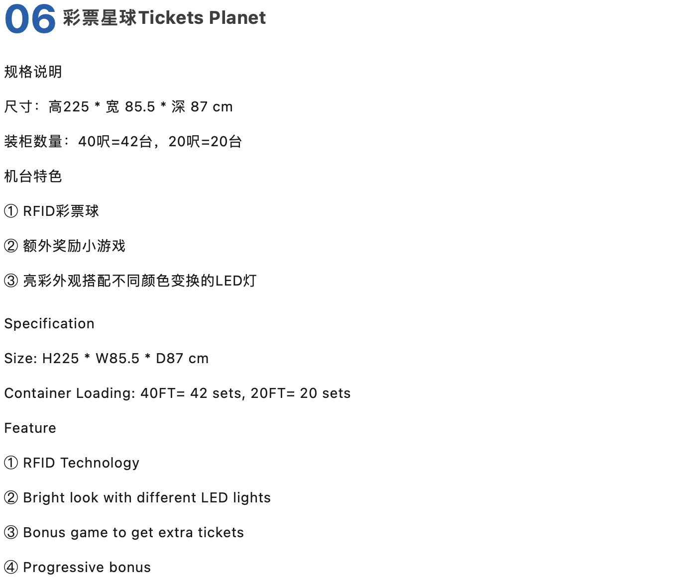The height and width of the screenshot is (578, 682).
Task: Click the RFID Technology text
Action: pyautogui.click(x=81, y=463)
